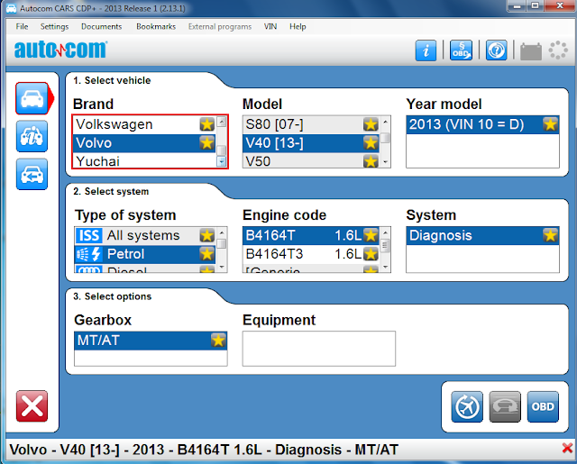Image resolution: width=577 pixels, height=464 pixels.
Task: Toggle favorite star for Volkswagen
Action: [x=207, y=124]
